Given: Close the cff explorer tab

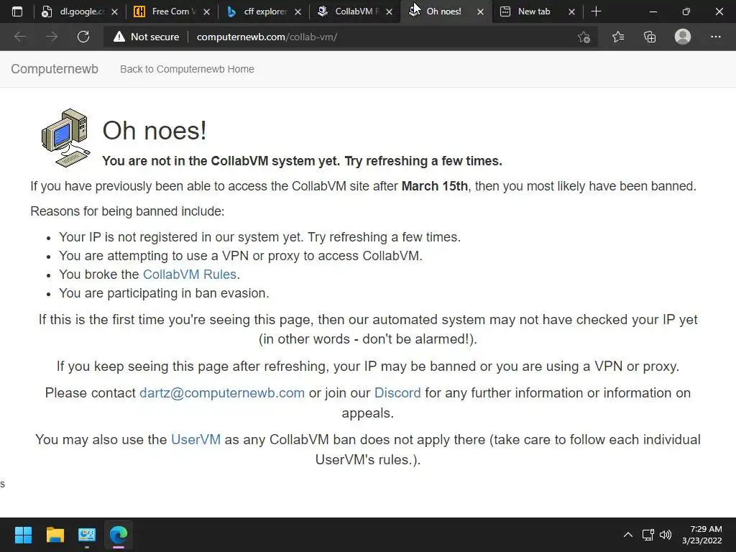Looking at the screenshot, I should [x=298, y=12].
